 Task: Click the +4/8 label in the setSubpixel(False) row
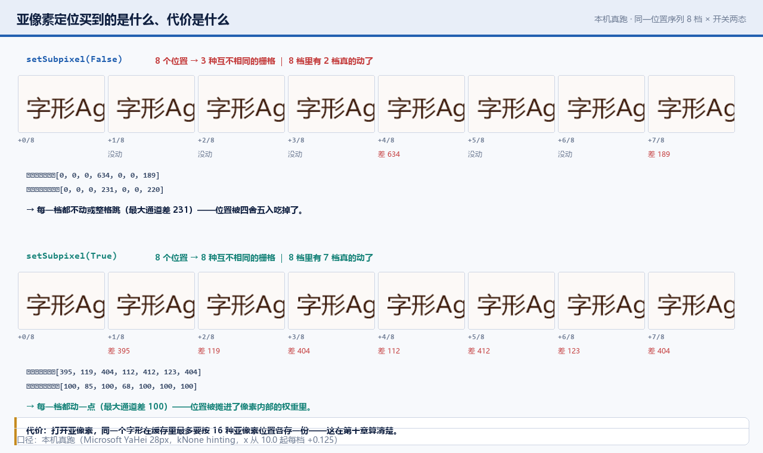click(386, 140)
